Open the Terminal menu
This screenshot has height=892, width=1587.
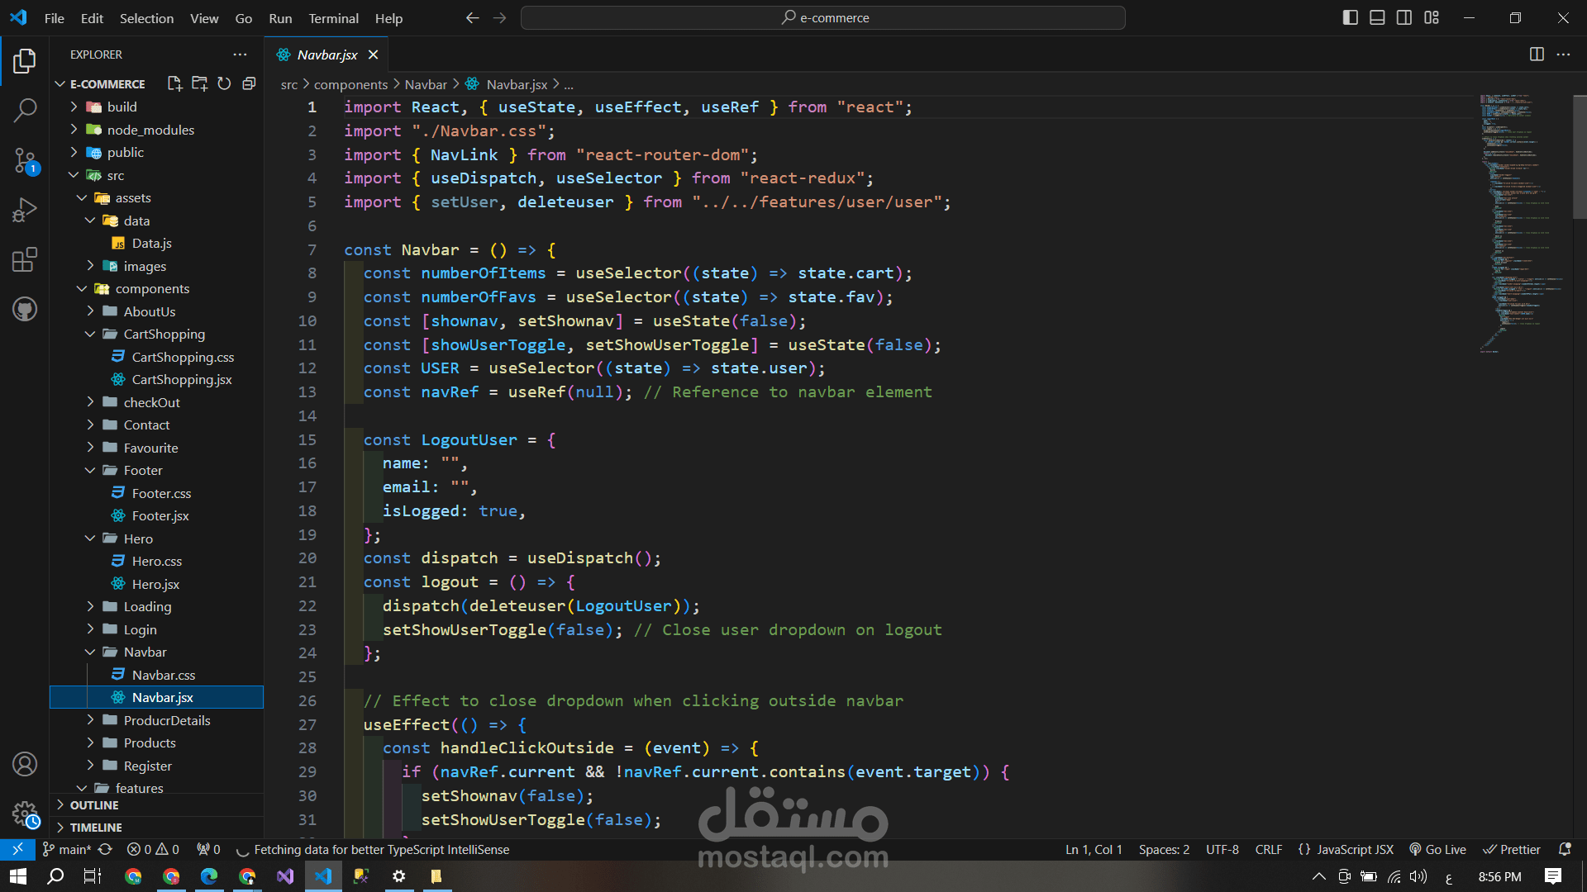pos(333,18)
